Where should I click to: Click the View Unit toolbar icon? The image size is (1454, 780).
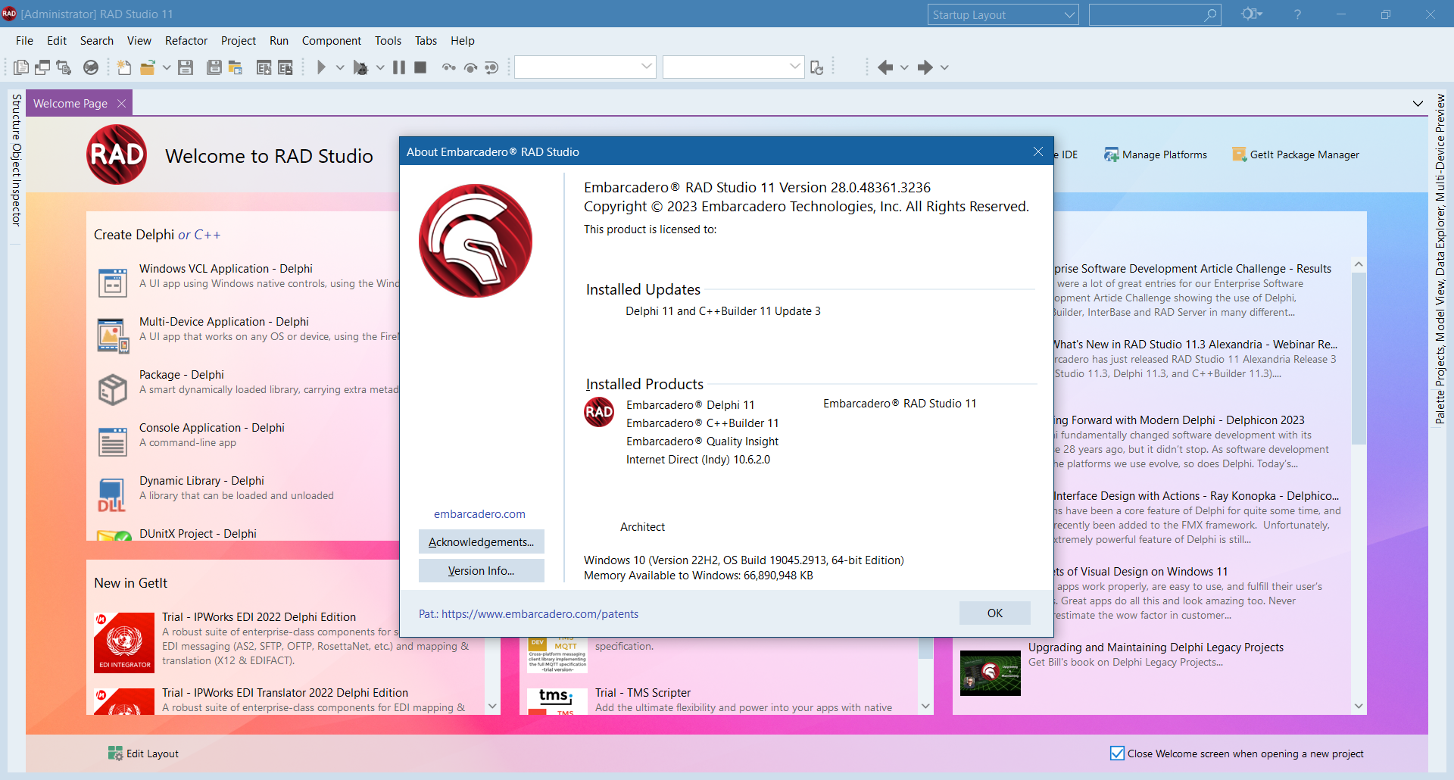click(x=21, y=67)
